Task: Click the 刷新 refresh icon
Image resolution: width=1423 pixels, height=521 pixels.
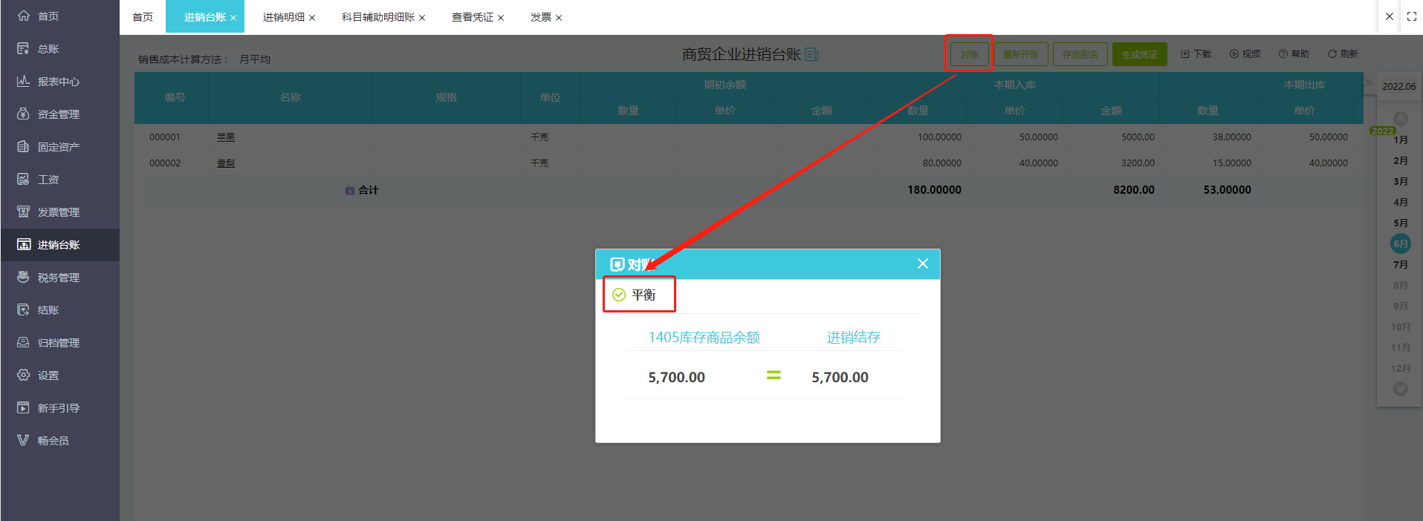Action: 1332,54
